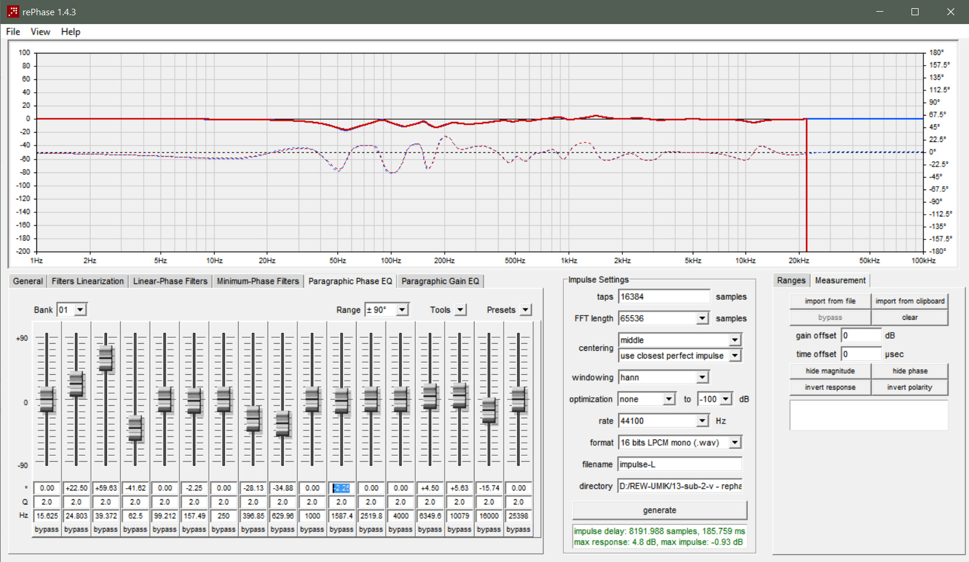The width and height of the screenshot is (969, 562).
Task: Click the invert polarity button
Action: coord(909,387)
